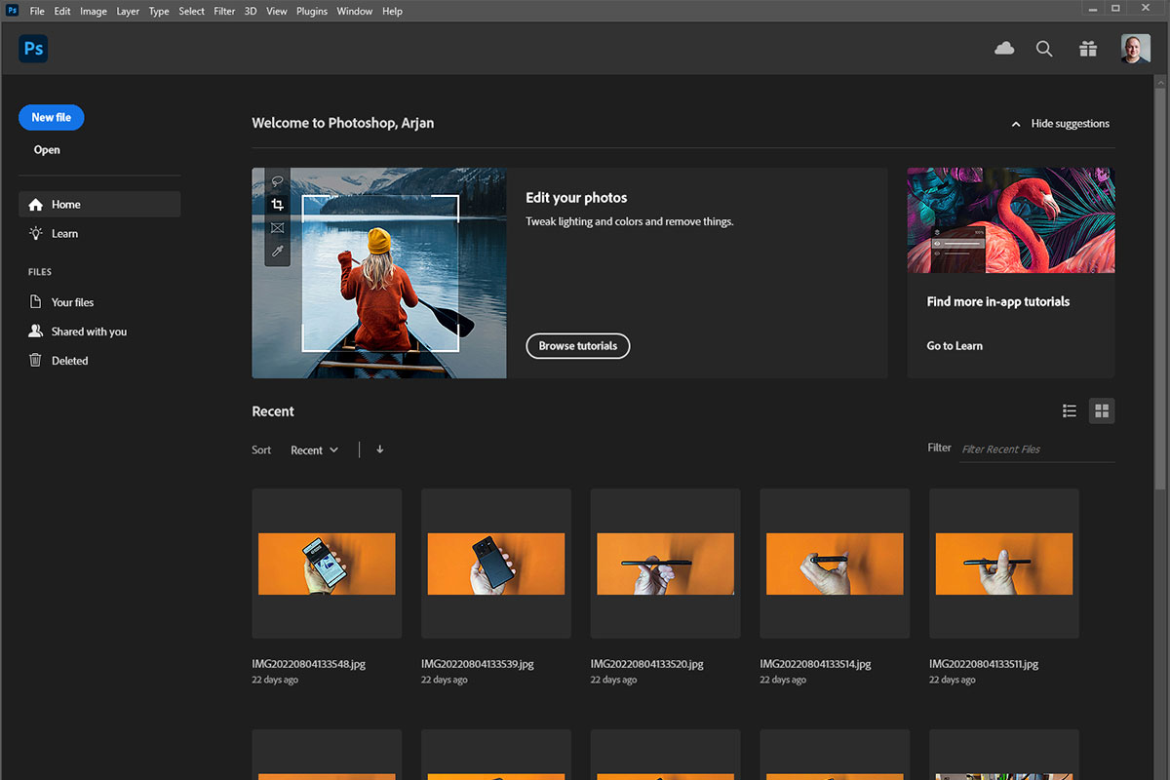Open the View menu
Image resolution: width=1170 pixels, height=780 pixels.
(277, 11)
